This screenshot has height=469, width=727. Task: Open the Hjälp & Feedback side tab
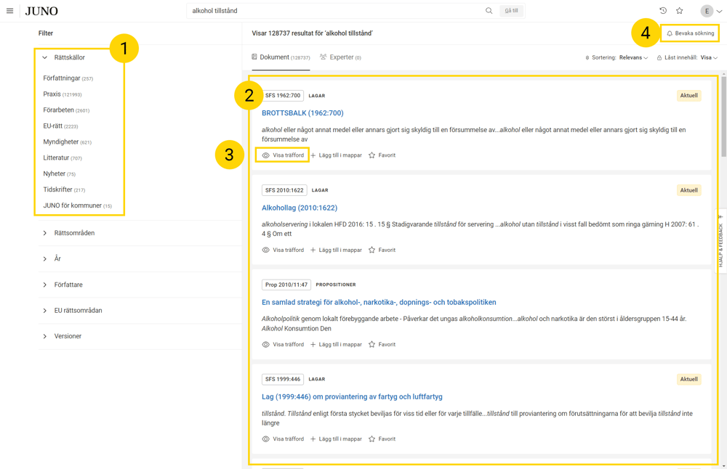(x=720, y=241)
